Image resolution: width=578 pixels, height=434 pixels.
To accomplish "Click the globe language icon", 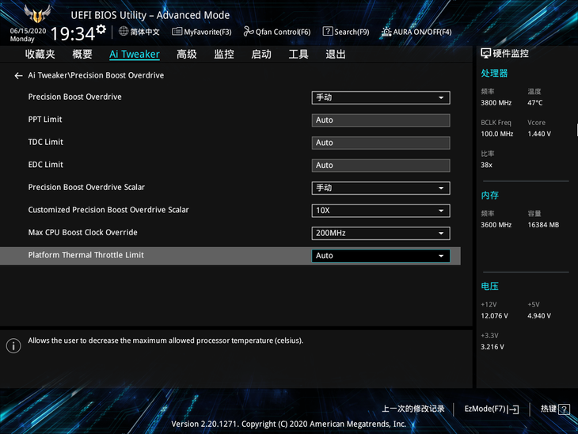I will (124, 32).
